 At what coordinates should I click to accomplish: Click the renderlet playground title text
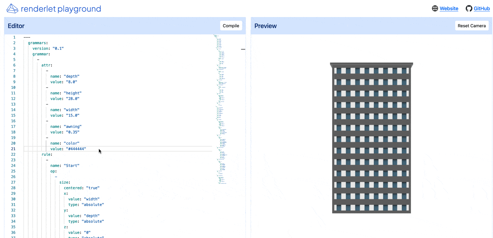[61, 9]
